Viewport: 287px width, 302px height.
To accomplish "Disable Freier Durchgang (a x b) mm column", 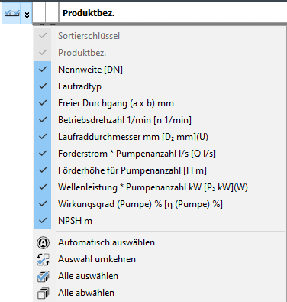I will (160, 103).
